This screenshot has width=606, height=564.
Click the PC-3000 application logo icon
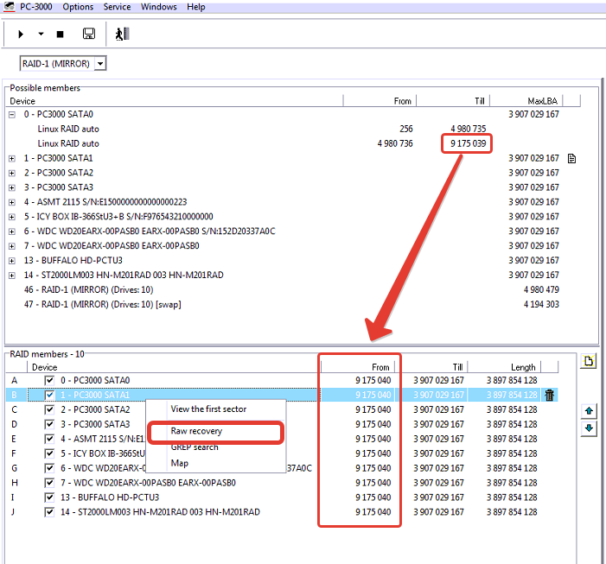(10, 6)
